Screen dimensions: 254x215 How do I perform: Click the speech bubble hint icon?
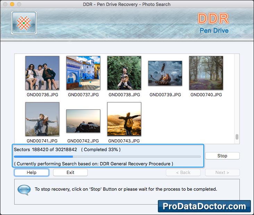click(24, 190)
